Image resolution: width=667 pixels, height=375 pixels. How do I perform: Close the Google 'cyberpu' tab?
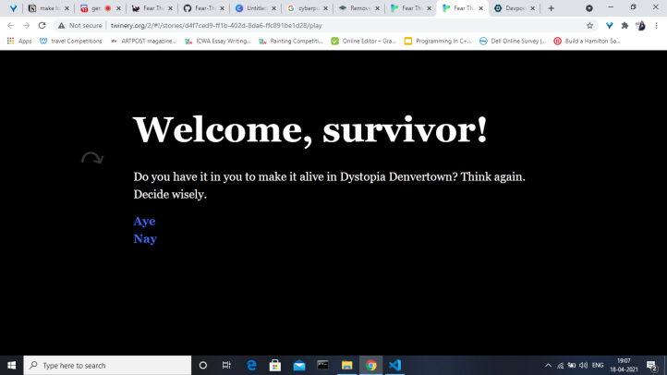click(325, 8)
